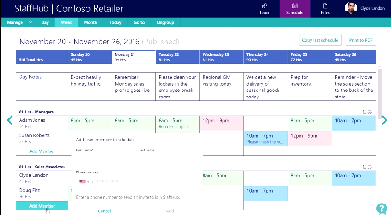Open the Team section

[264, 9]
